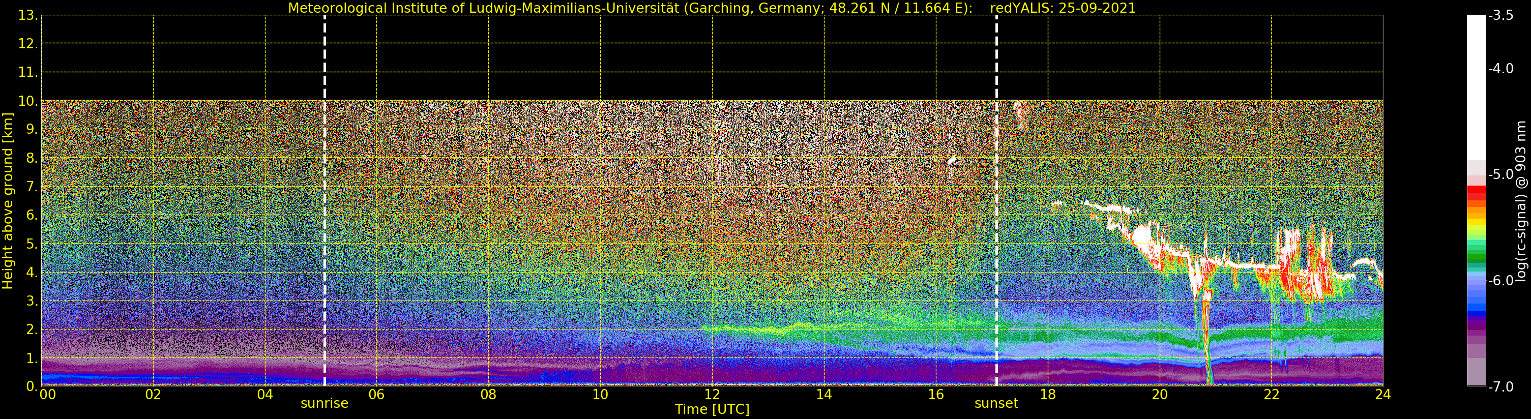Click the height tick label '1.'

(x=32, y=358)
